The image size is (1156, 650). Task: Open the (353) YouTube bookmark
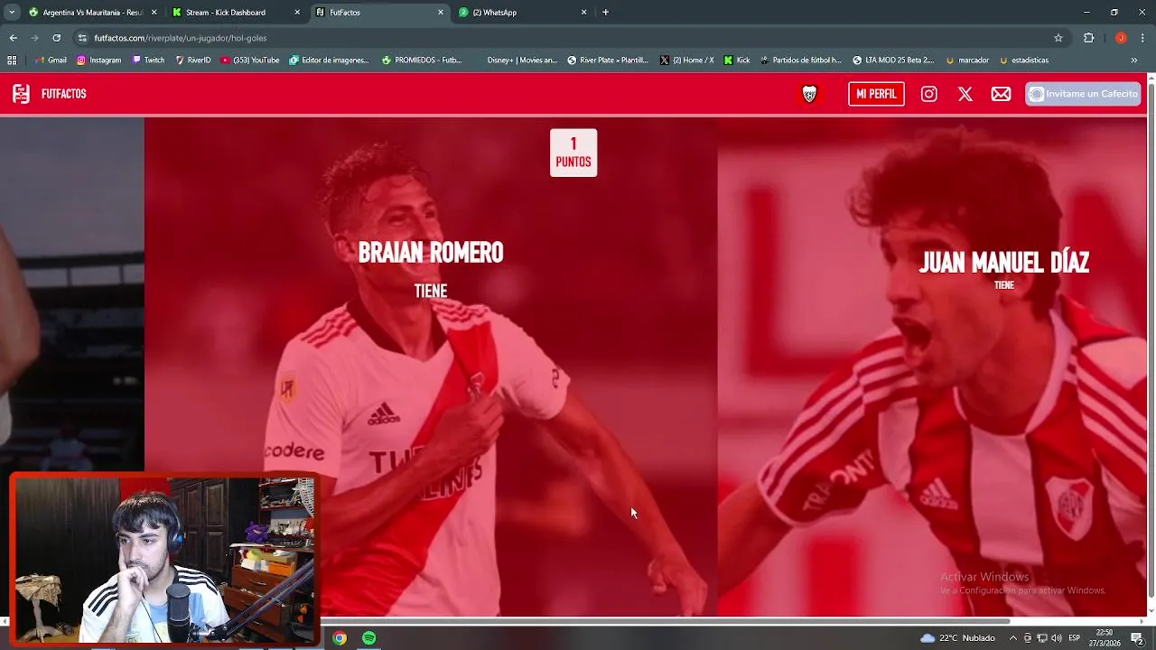pyautogui.click(x=250, y=60)
